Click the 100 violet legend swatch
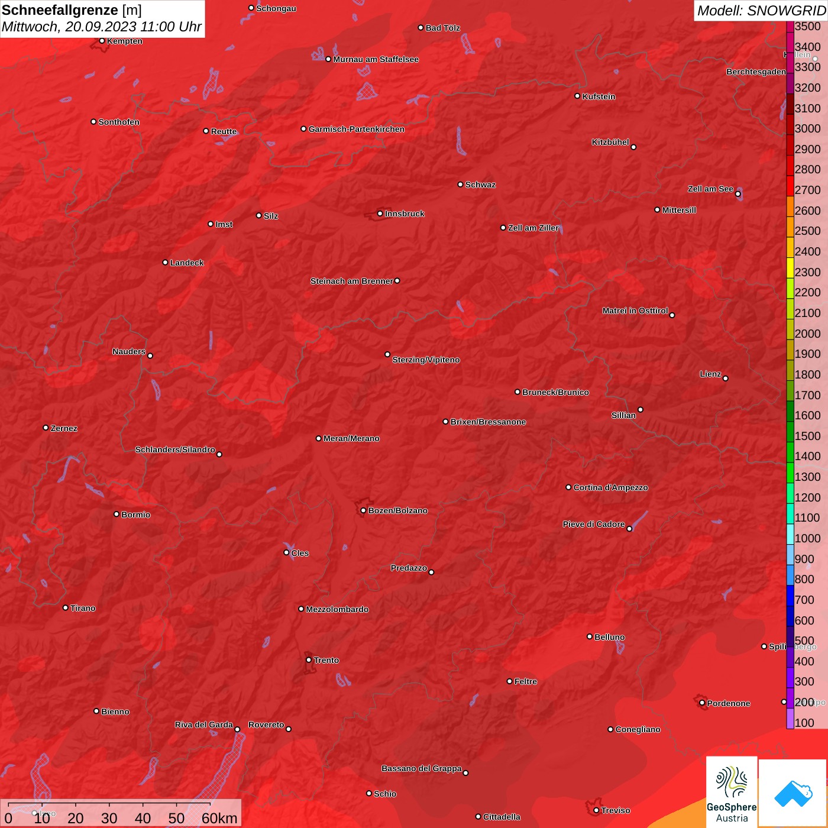The width and height of the screenshot is (828, 828). pos(790,719)
